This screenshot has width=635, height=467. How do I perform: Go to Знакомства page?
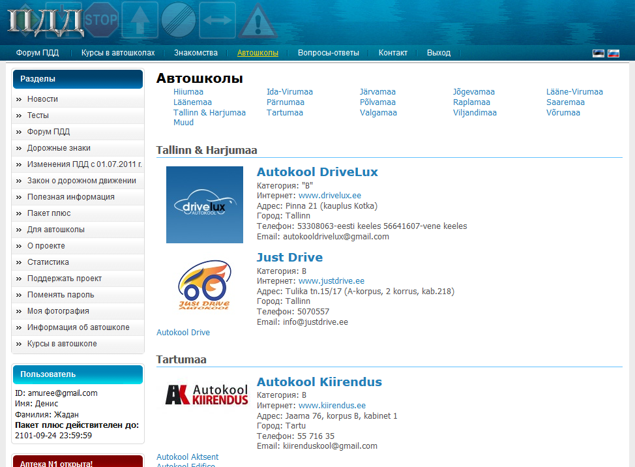pos(196,53)
